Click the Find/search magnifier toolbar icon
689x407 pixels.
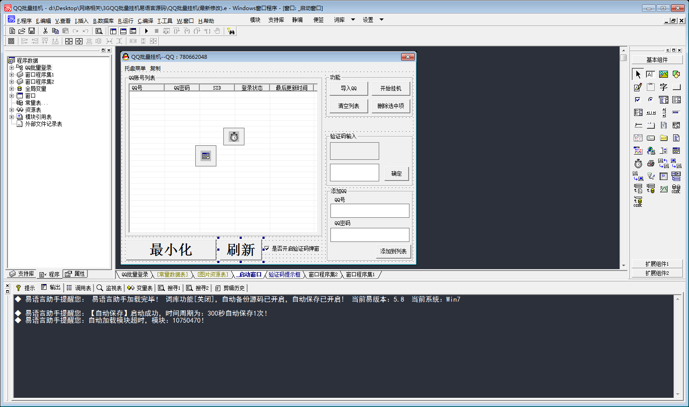point(99,31)
